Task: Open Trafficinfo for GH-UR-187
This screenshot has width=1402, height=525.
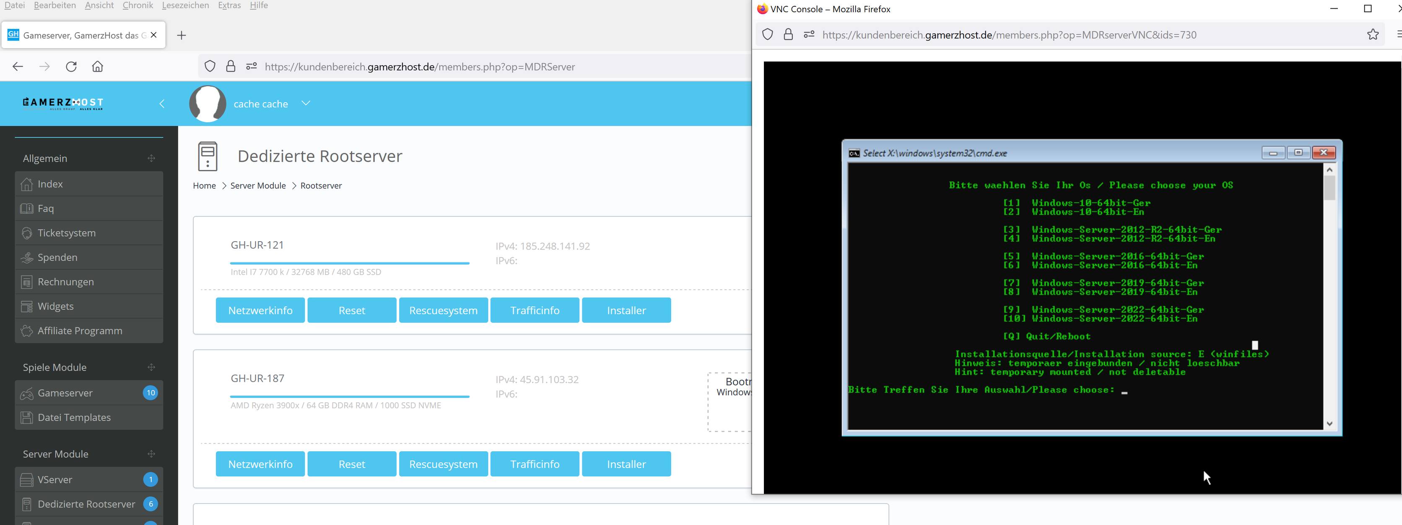Action: coord(535,464)
